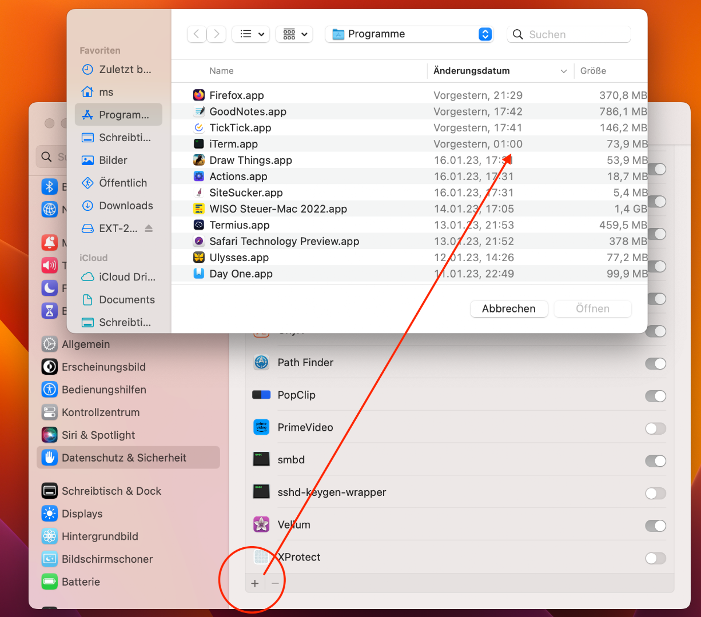Viewport: 701px width, 617px height.
Task: Click the GoodNotes.app icon
Action: pos(199,111)
